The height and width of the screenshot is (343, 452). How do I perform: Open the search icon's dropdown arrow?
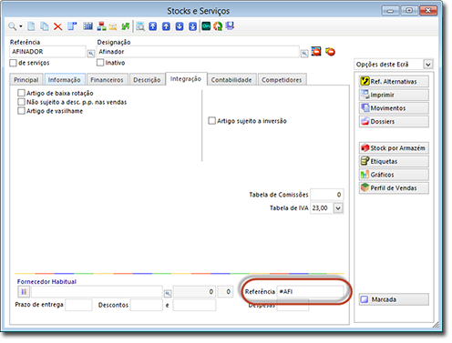[x=21, y=26]
